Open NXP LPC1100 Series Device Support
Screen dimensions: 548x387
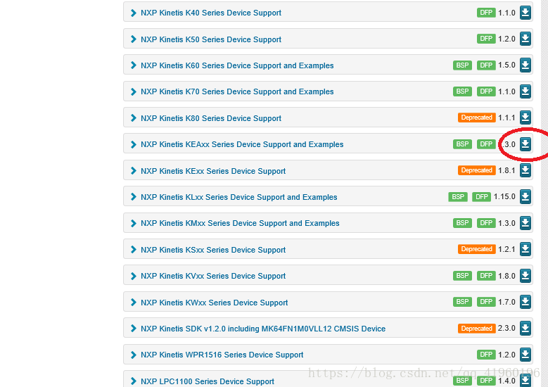[208, 381]
